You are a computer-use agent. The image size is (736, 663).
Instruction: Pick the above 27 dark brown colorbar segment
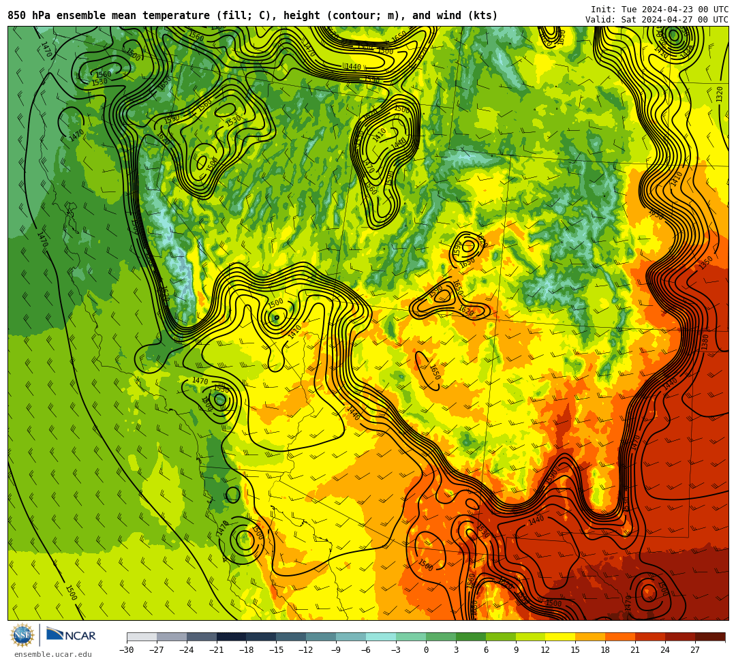point(710,636)
